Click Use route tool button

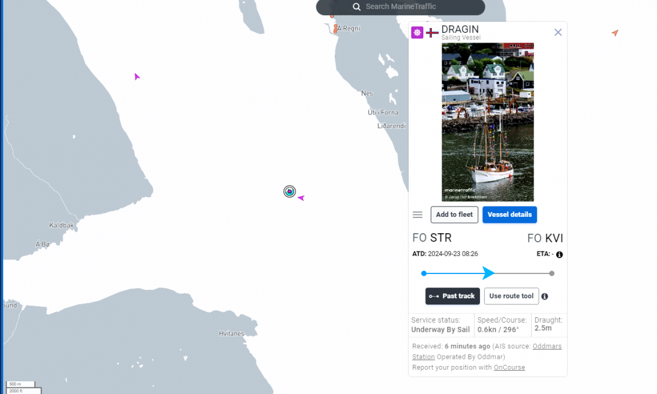(511, 297)
